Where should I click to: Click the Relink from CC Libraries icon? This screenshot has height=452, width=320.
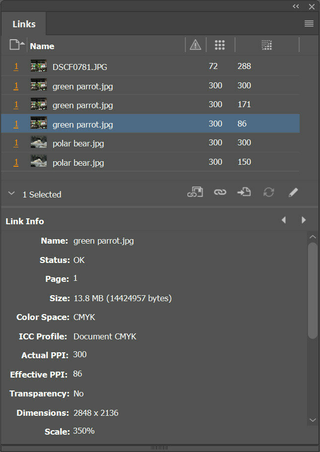coord(195,193)
